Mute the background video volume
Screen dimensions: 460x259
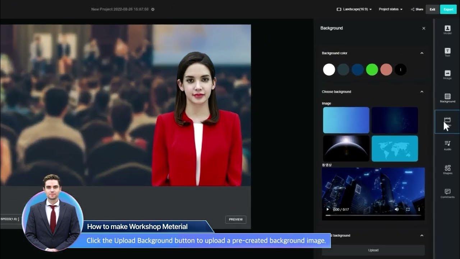pyautogui.click(x=397, y=209)
